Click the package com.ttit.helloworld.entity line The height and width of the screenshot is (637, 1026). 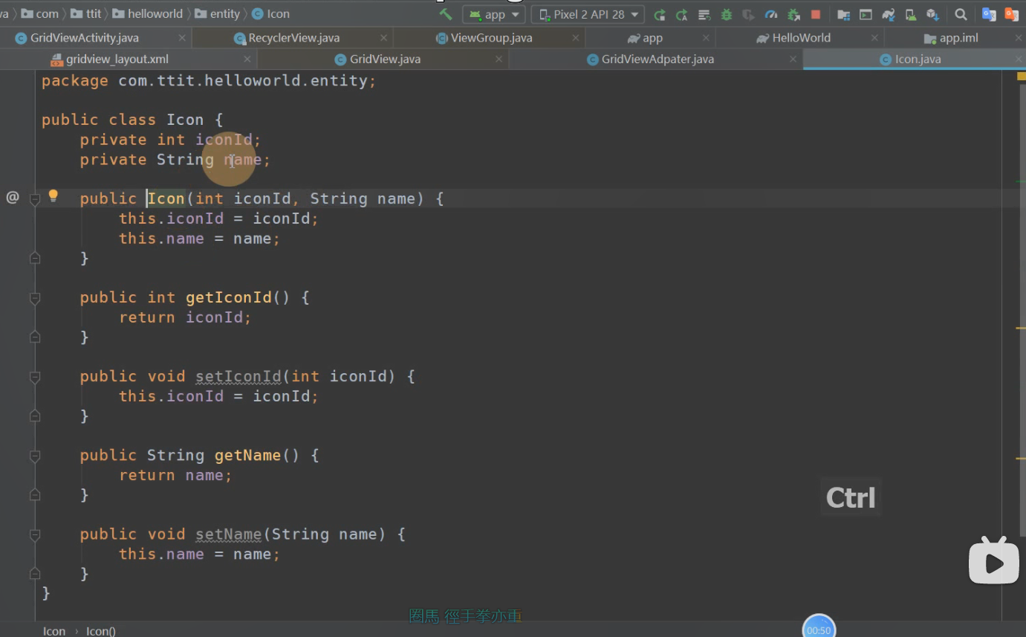[209, 80]
